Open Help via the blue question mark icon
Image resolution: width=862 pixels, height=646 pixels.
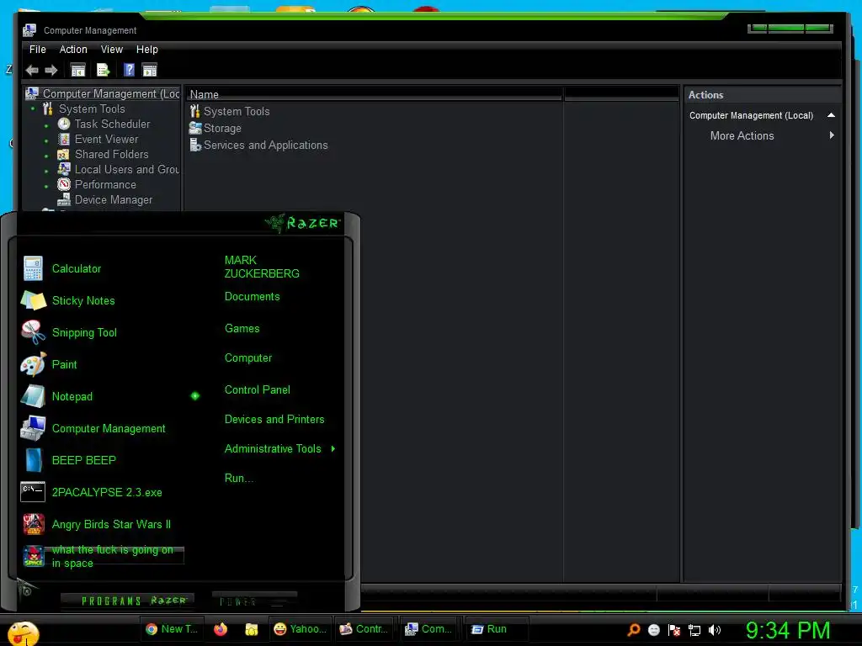point(129,70)
